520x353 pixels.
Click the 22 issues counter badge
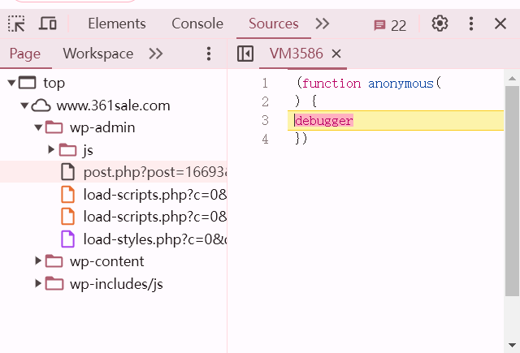[390, 24]
